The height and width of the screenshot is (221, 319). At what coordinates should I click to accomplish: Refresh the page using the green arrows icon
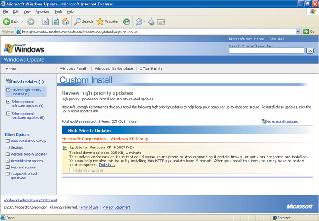coord(56,21)
